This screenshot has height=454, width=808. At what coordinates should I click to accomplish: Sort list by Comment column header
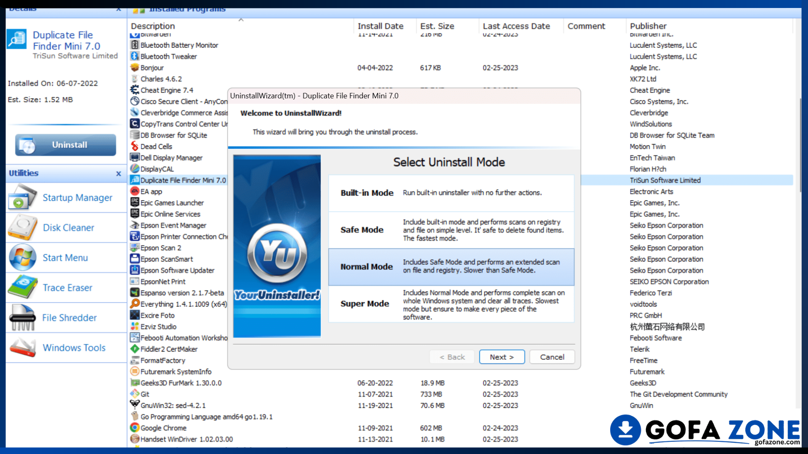[x=595, y=26]
